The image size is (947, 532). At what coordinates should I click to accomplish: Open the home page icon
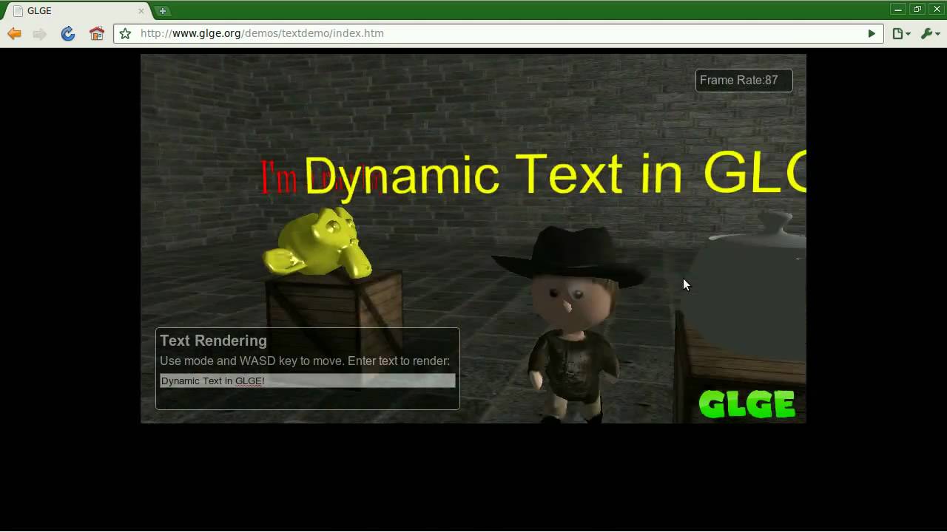pos(96,33)
